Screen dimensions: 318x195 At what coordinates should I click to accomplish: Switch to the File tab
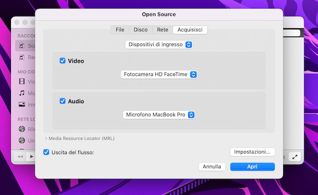click(x=120, y=30)
